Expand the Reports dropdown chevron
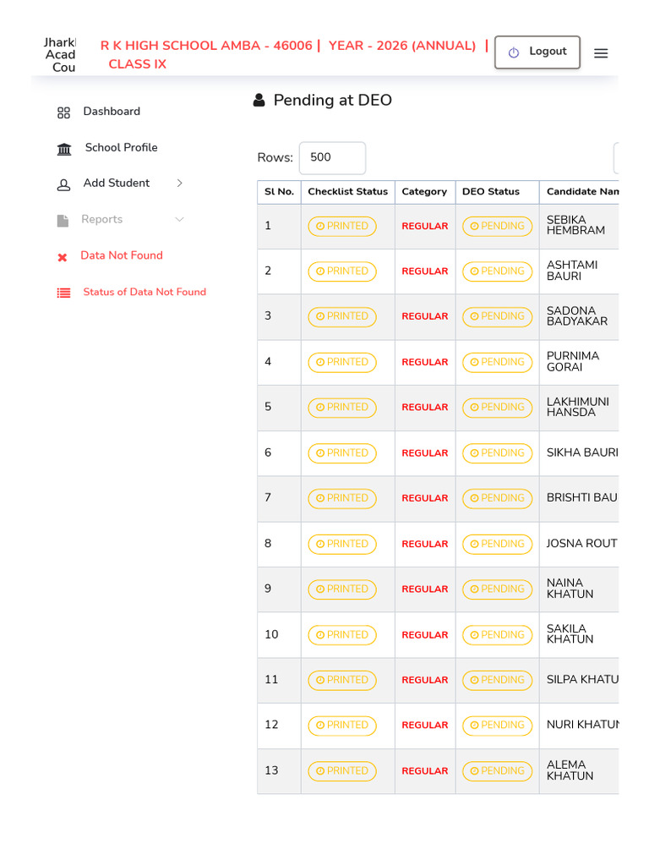The height and width of the screenshot is (866, 649). (x=179, y=219)
